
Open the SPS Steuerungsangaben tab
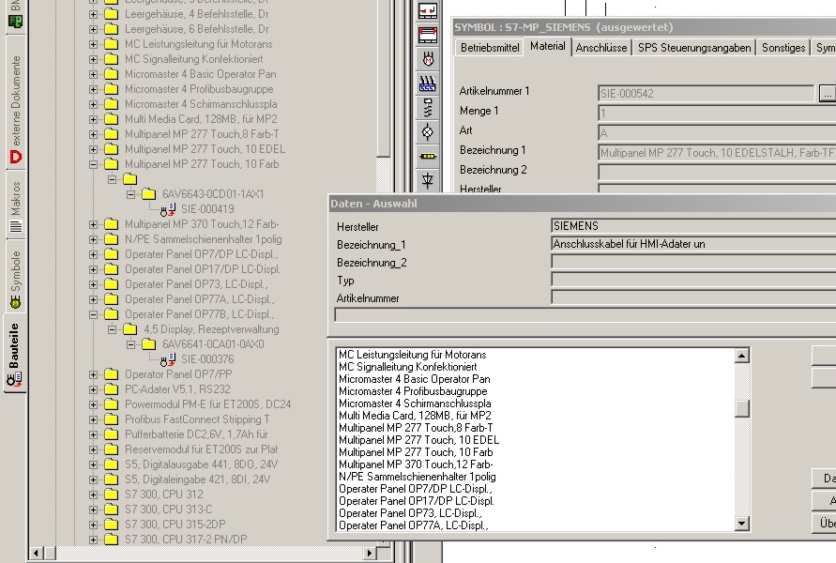click(694, 48)
